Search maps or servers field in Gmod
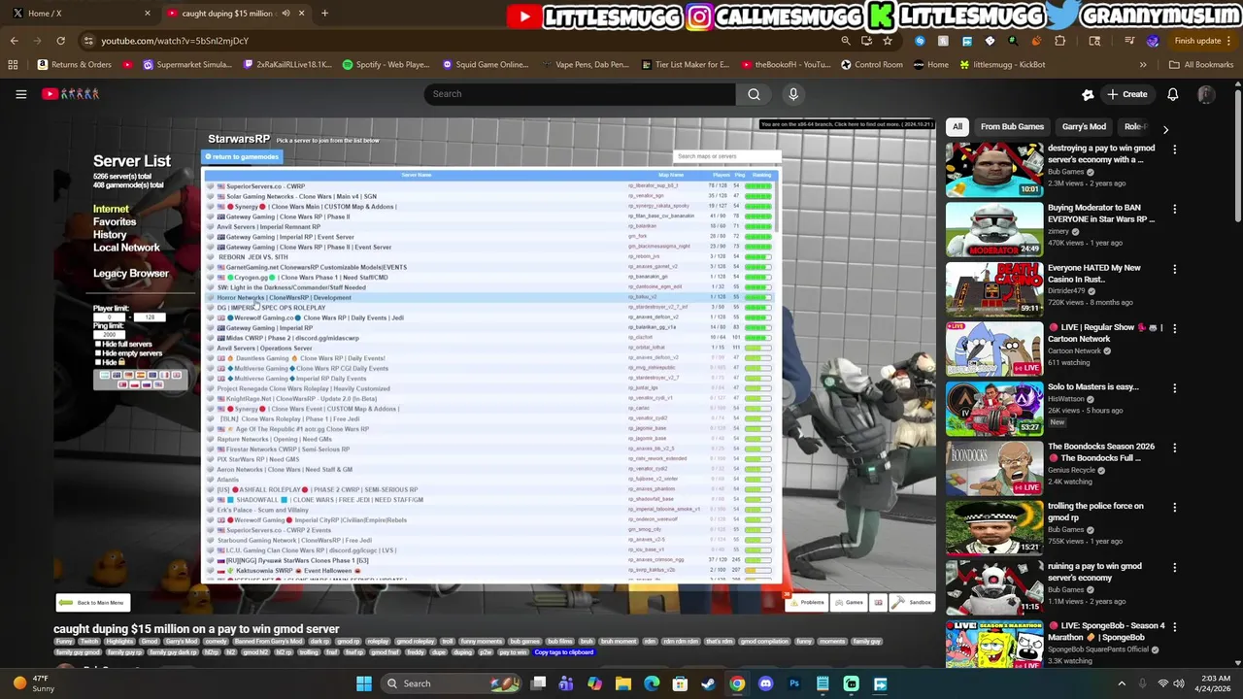Image resolution: width=1243 pixels, height=699 pixels. (726, 156)
